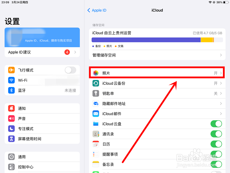Tap the 专注模式 moon icon

click(x=11, y=129)
